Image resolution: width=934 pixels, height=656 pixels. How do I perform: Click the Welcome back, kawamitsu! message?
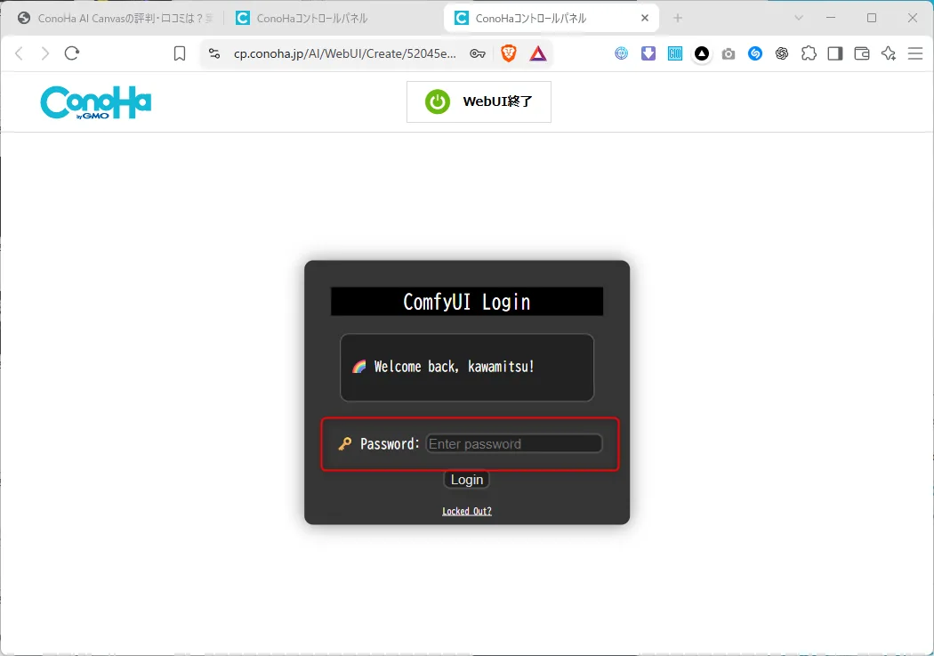[x=455, y=367]
